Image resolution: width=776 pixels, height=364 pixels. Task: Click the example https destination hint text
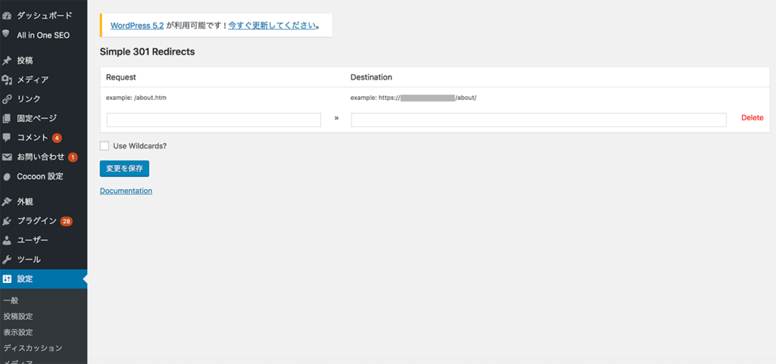pyautogui.click(x=413, y=98)
